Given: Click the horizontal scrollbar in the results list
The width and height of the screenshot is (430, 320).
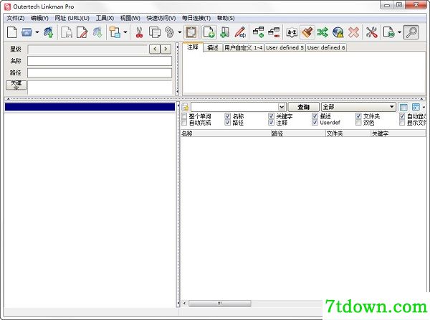Looking at the screenshot, I should tap(220, 303).
